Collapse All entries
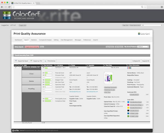164x133 pixels. (x=136, y=61)
